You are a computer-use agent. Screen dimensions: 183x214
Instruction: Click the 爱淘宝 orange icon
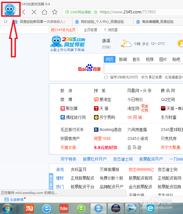click(96, 99)
